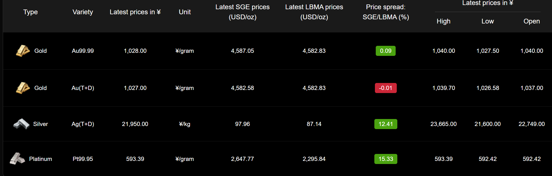The image size is (552, 176).
Task: Click the gold bars icon for Au99.99
Action: click(x=23, y=51)
